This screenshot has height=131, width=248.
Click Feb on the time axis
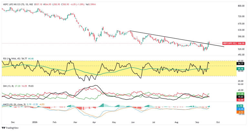pos(54,122)
